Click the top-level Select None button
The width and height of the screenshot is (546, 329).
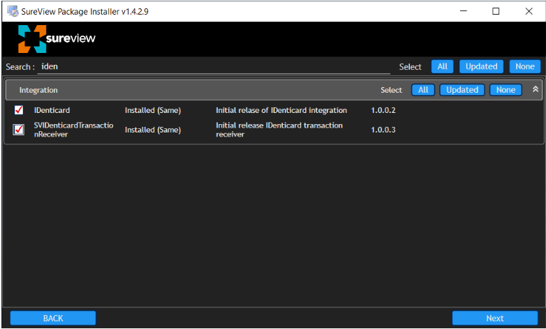pos(525,66)
